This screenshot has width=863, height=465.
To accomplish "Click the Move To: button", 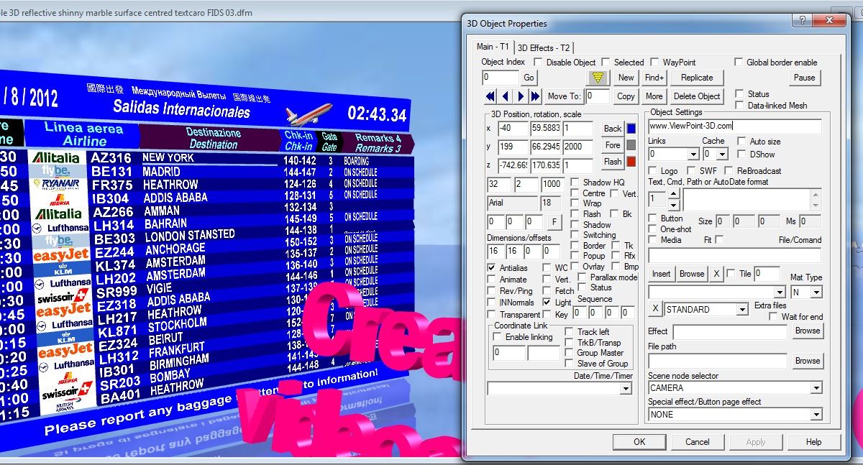I will pos(565,96).
